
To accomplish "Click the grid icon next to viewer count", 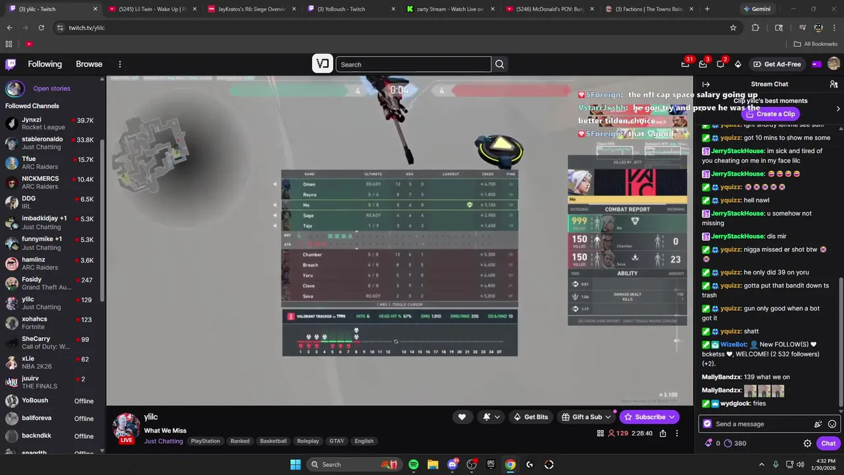I will click(x=600, y=433).
